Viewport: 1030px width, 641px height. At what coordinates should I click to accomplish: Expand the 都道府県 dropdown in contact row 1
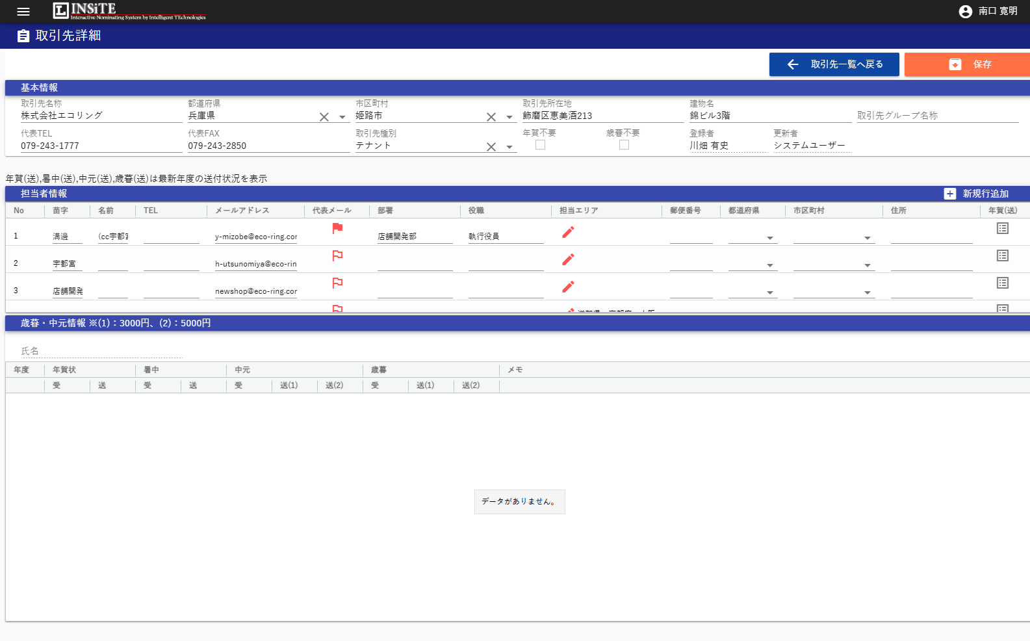[769, 238]
